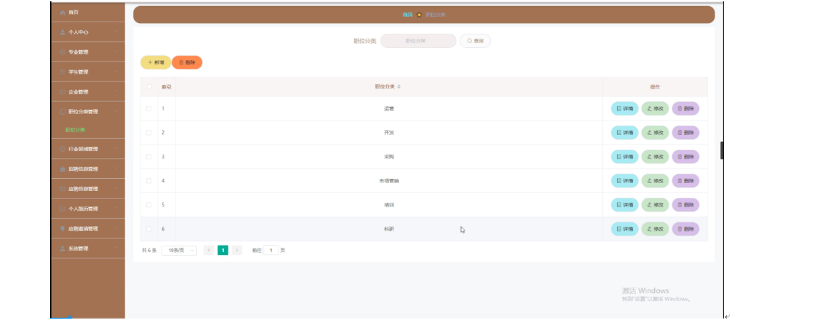Click the home icon beside 首页

62,12
